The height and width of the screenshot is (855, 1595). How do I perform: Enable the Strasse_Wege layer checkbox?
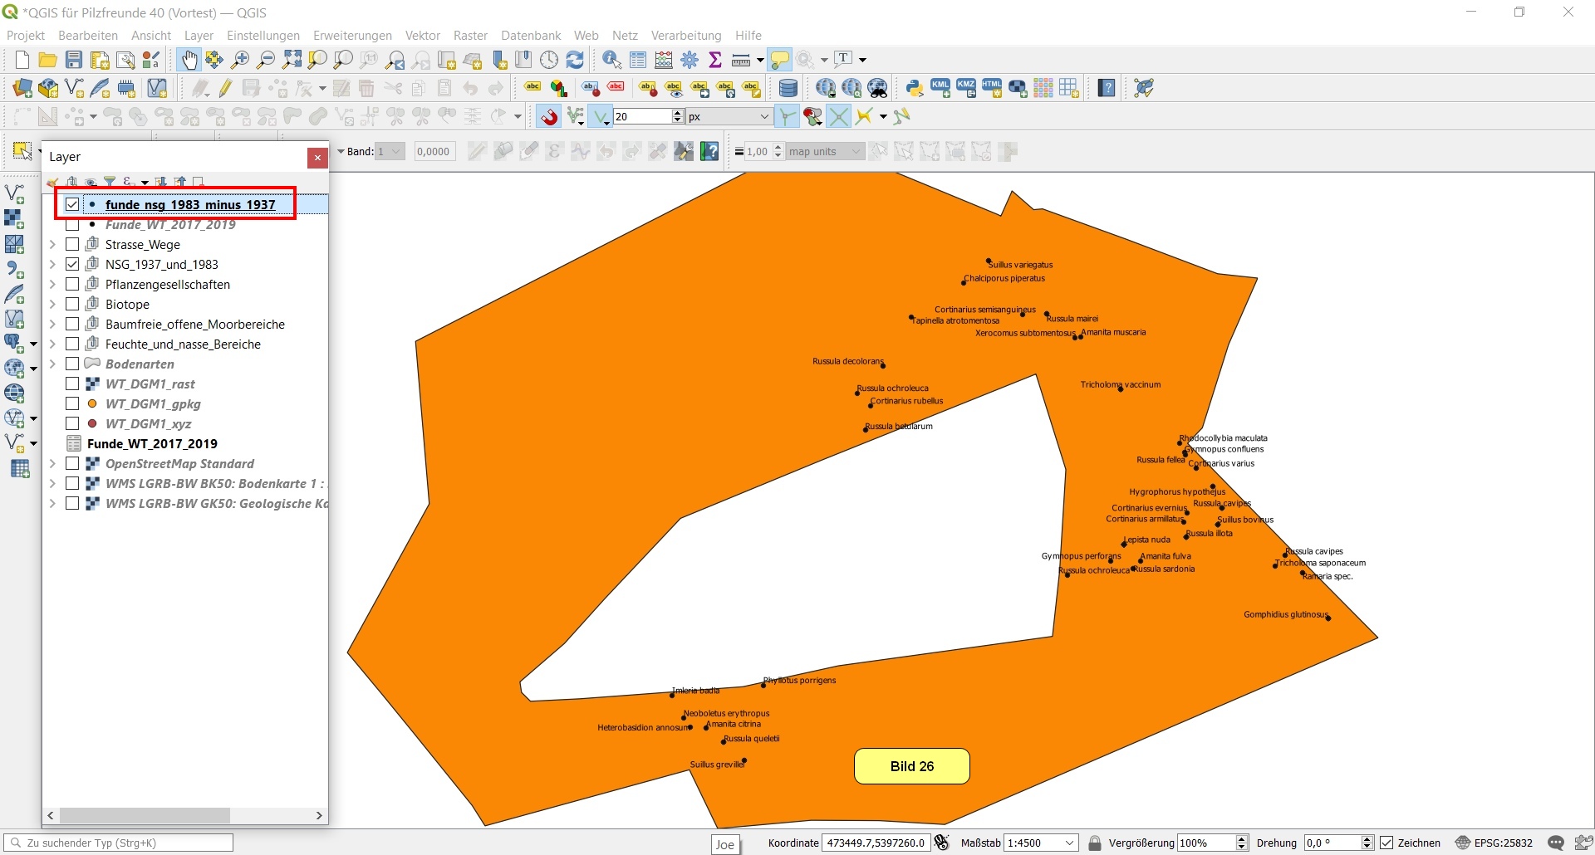pos(73,245)
